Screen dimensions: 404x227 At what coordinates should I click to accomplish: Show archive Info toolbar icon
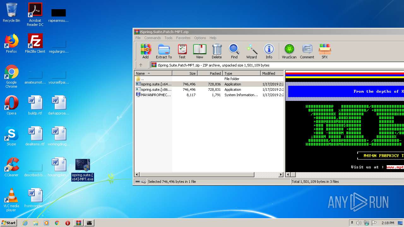point(269,51)
